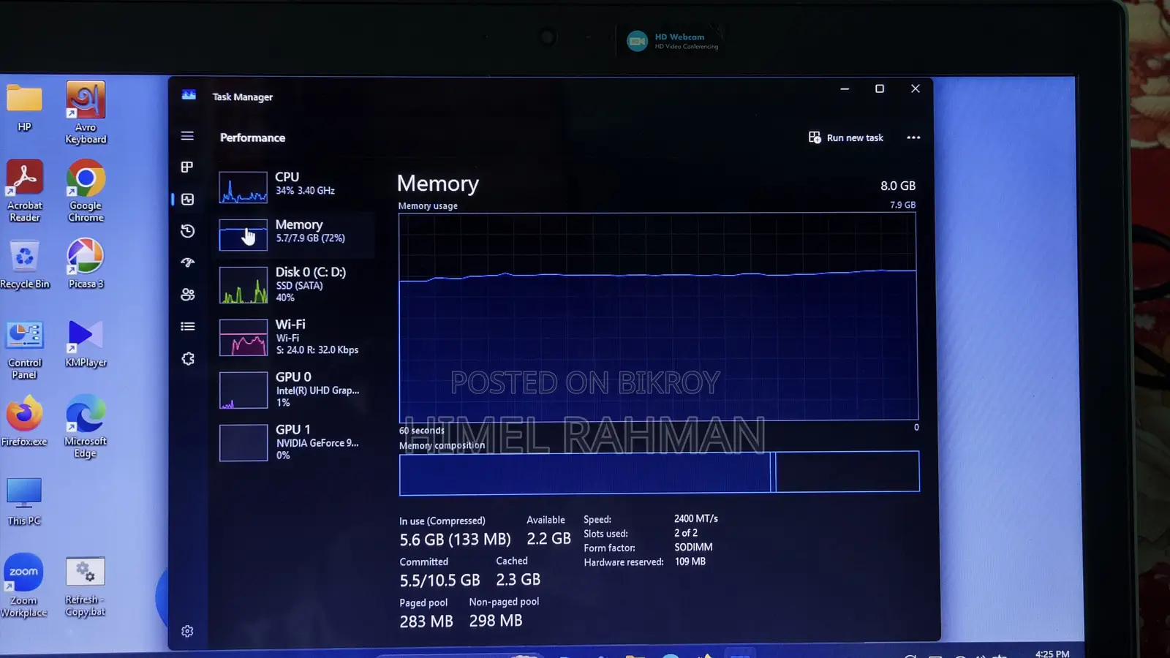This screenshot has width=1170, height=658.
Task: Select Disk 0 (C: D:) entry
Action: pos(295,284)
